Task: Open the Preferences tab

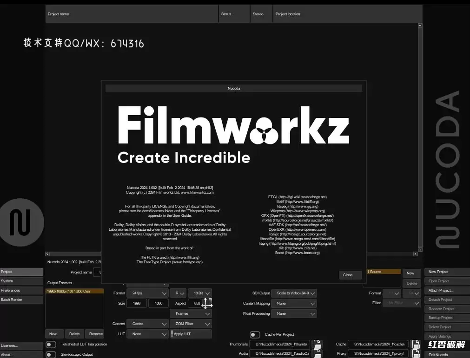Action: [x=21, y=290]
